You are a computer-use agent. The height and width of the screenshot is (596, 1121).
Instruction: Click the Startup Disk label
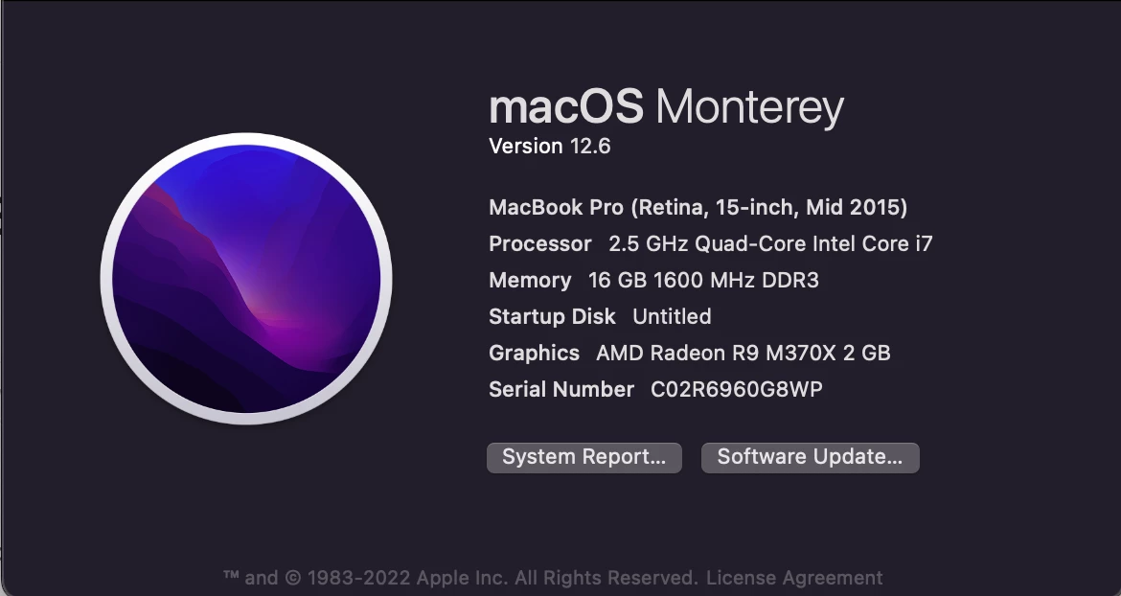(552, 316)
